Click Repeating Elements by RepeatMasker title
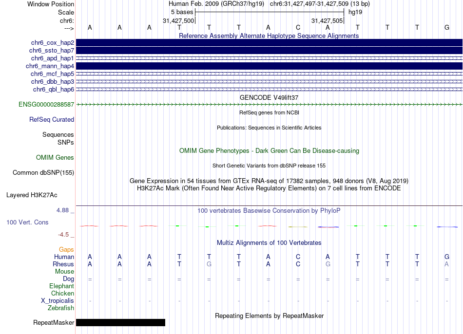Image resolution: width=463 pixels, height=334 pixels. coord(270,315)
